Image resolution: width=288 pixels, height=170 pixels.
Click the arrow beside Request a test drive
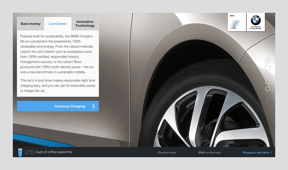point(271,152)
